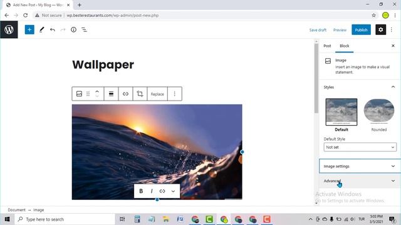Close the settings sidebar
The image size is (401, 225).
click(393, 46)
